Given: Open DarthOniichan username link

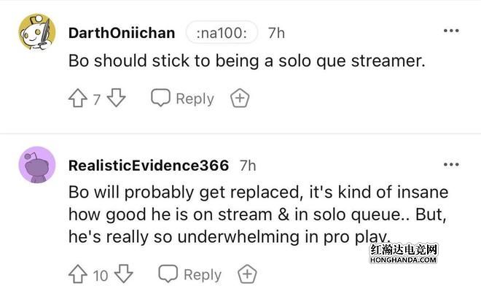Looking at the screenshot, I should coord(122,33).
